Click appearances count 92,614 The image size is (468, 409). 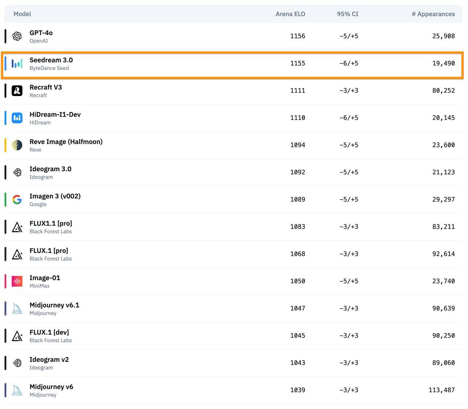pos(444,254)
